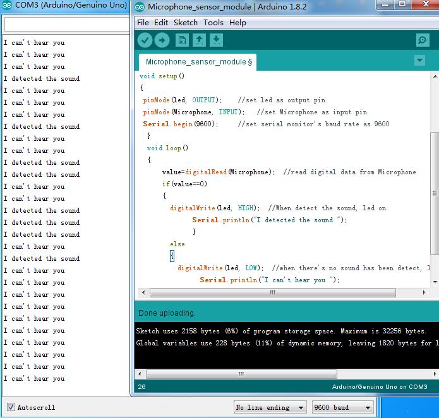Click the 'pinMode(led, OUTPUT);' line
Viewport: 439px width, 418px height.
183,100
